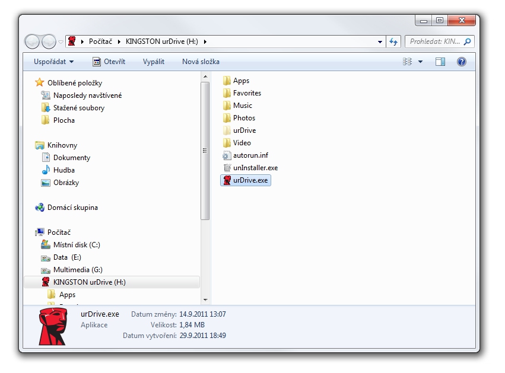
Task: Maximize the Explorer window
Action: coord(440,21)
